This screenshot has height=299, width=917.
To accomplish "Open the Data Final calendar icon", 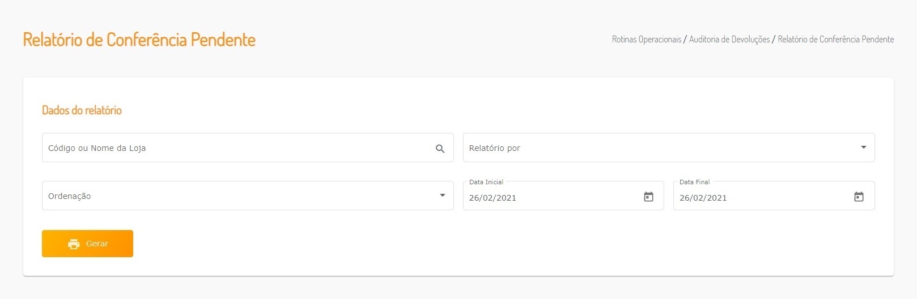I will tap(859, 197).
